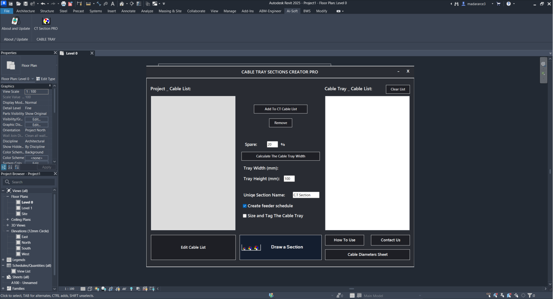Click the Remove button in the dialog
This screenshot has height=299, width=553.
[281, 123]
